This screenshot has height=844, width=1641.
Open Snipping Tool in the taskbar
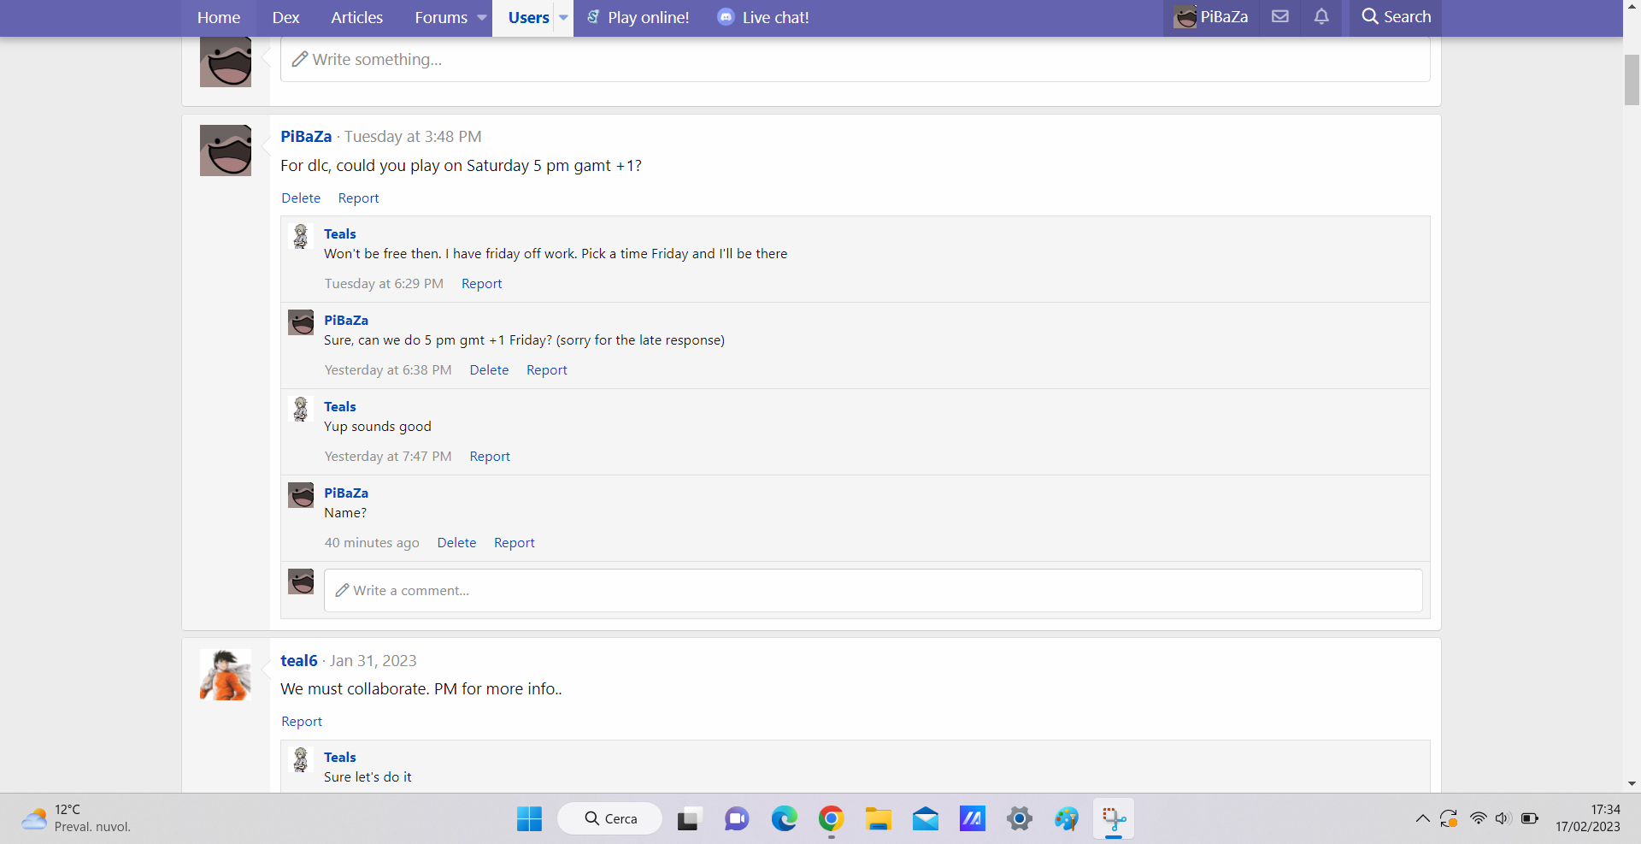tap(1113, 819)
